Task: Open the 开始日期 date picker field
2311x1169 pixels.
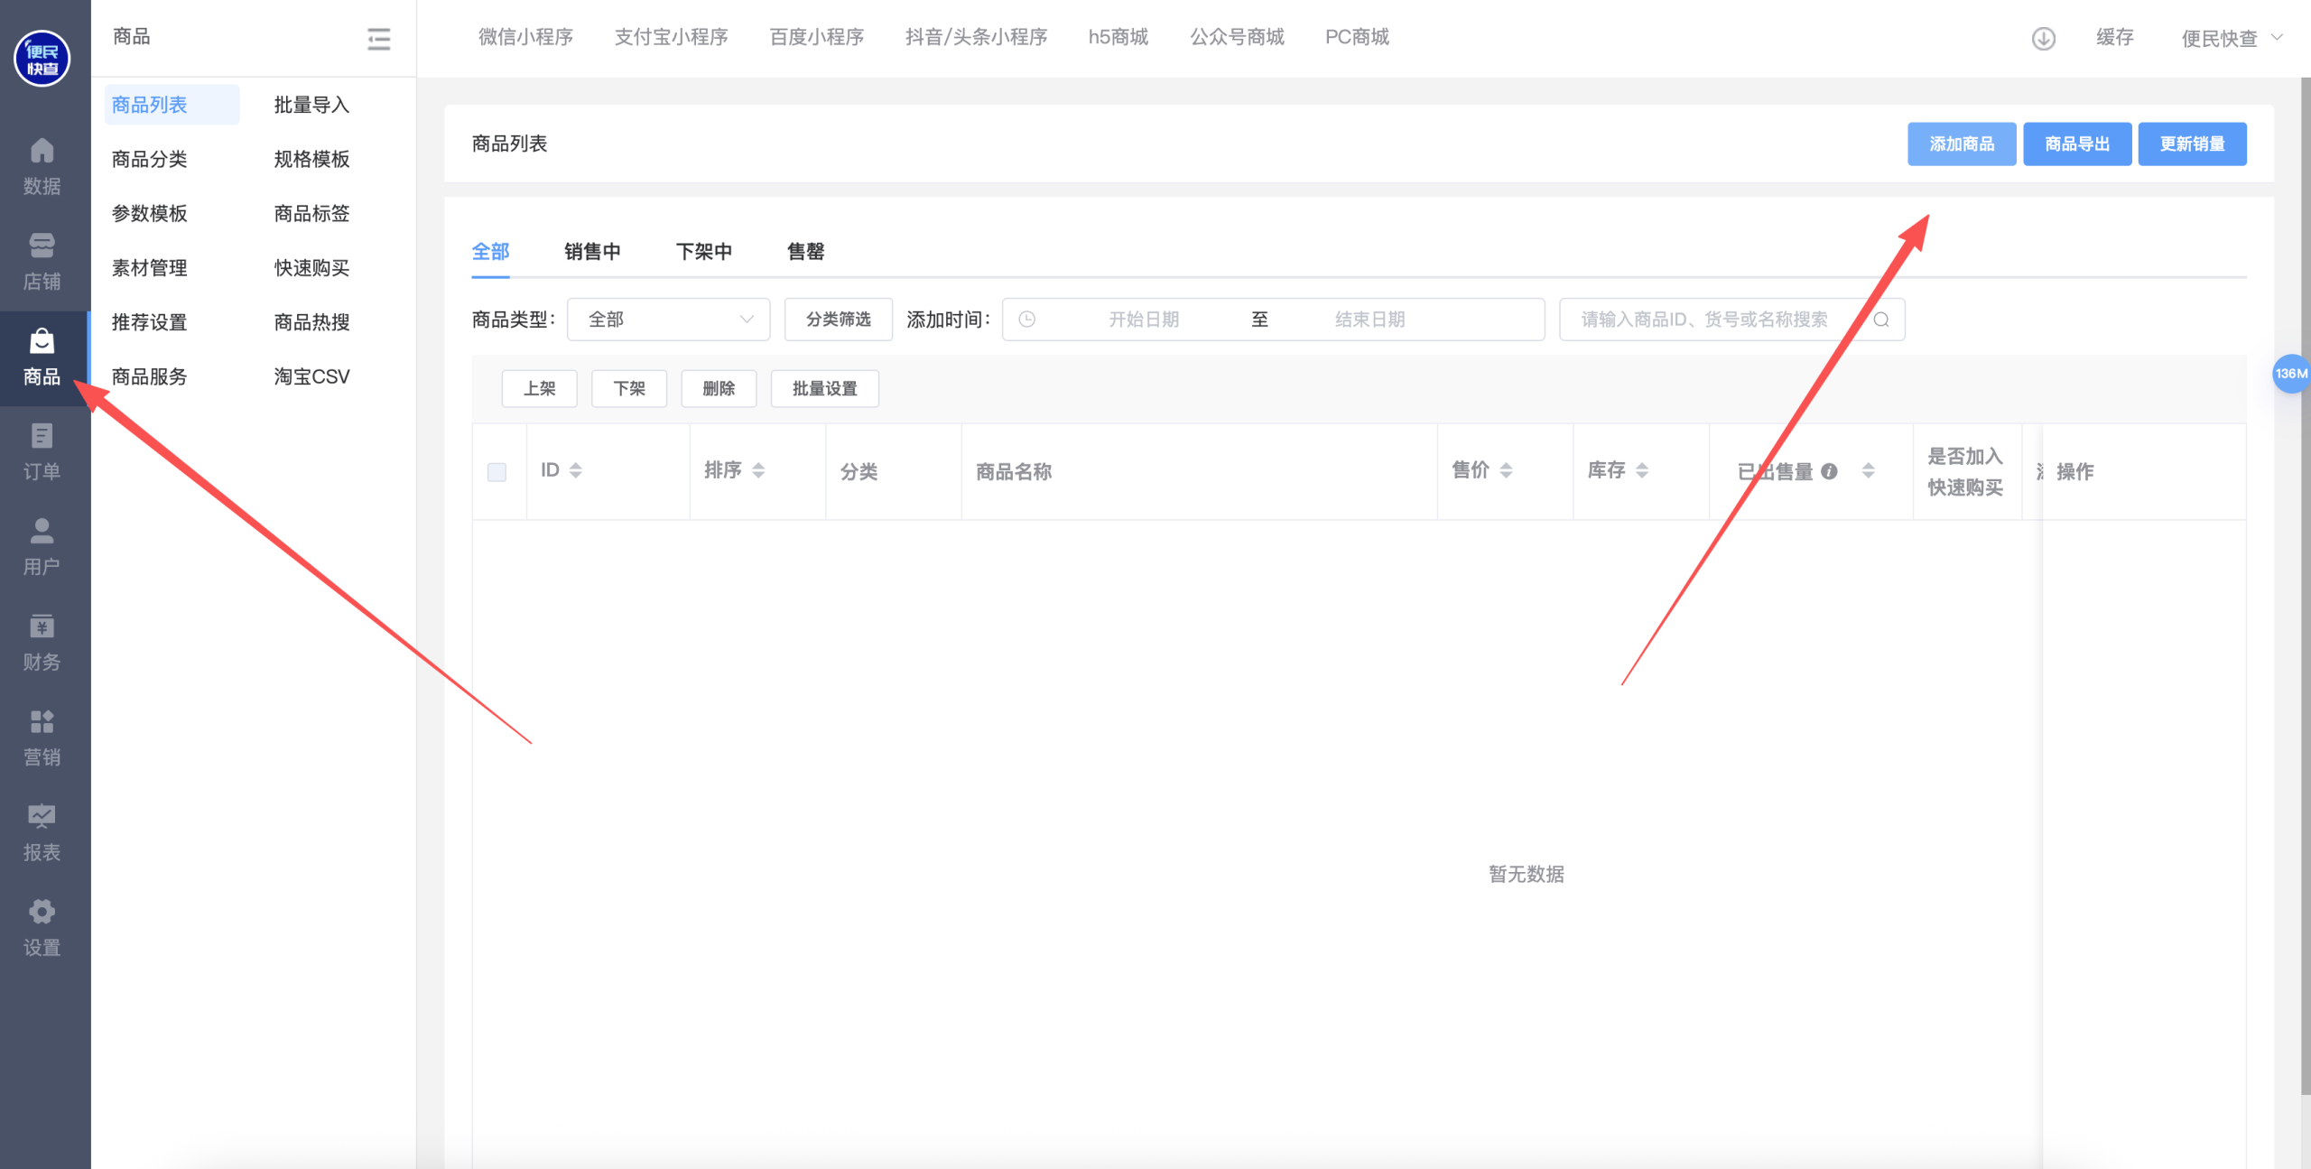Action: pos(1143,320)
